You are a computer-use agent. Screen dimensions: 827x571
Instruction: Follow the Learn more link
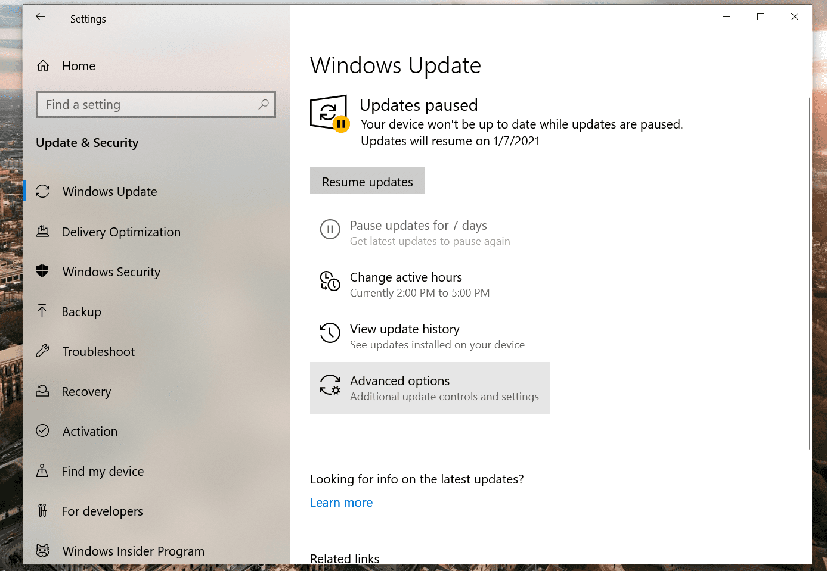(341, 503)
